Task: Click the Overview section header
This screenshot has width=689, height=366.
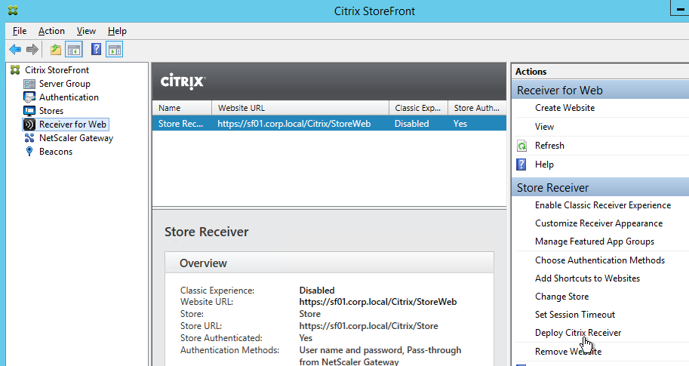Action: tap(329, 263)
